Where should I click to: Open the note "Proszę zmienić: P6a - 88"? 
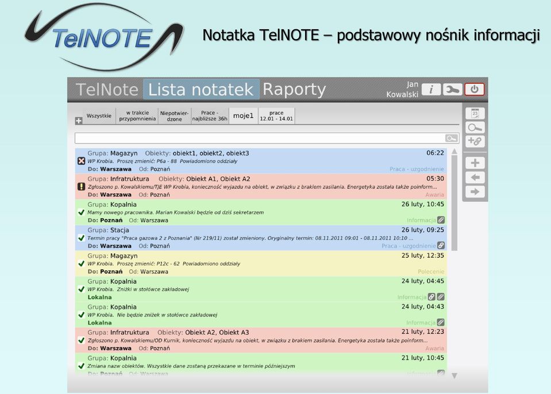click(261, 161)
